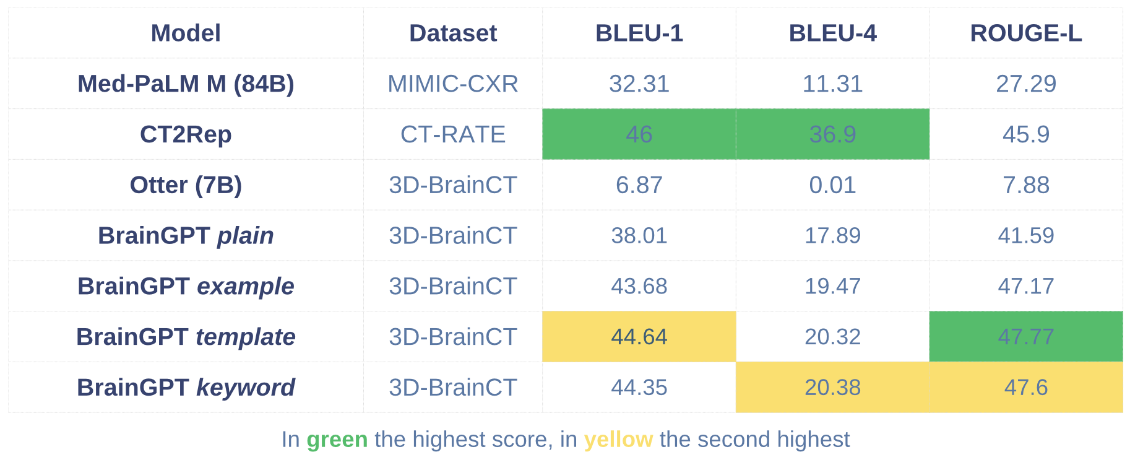Screen dimensions: 1130x452
Task: Click the CT-RATE dataset cell
Action: pyautogui.click(x=453, y=134)
